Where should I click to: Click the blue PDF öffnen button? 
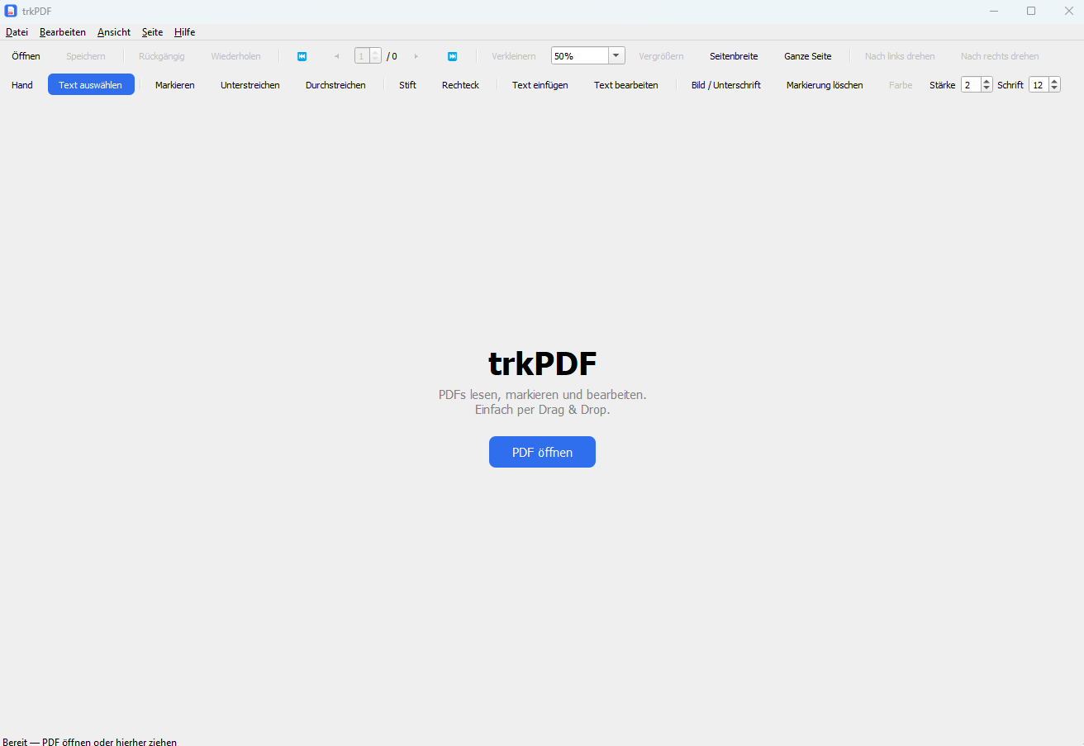(542, 452)
